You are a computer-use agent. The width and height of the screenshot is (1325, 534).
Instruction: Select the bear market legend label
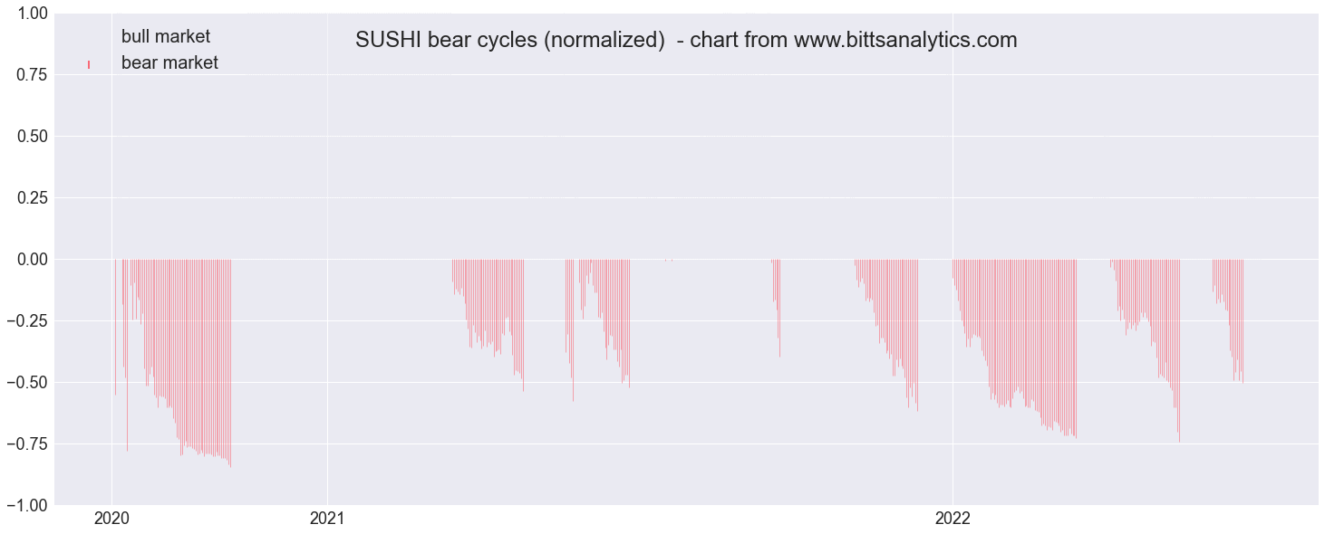click(169, 63)
